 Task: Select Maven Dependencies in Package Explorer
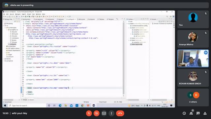point(13,51)
